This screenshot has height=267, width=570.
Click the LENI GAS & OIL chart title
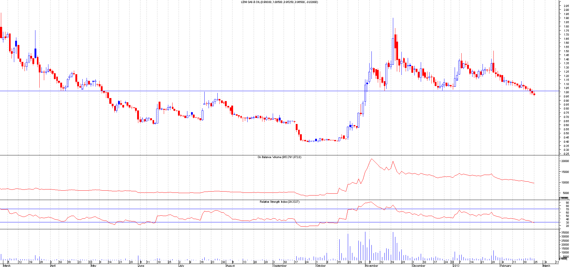point(279,2)
